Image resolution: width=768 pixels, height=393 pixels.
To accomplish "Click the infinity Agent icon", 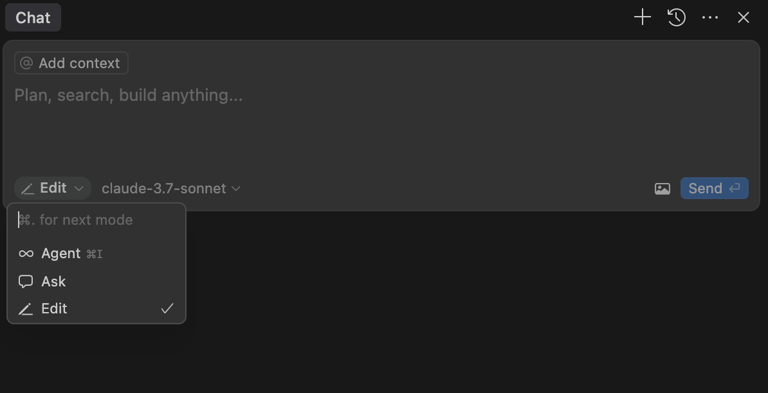I will click(x=26, y=254).
